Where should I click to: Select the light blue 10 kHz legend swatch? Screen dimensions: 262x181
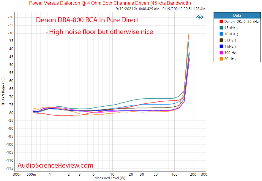click(221, 34)
